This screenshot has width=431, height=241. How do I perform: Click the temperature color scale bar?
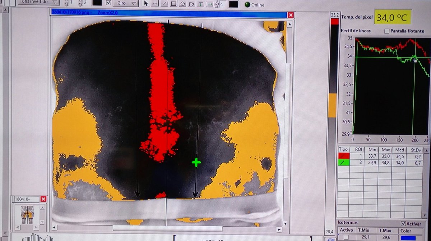pyautogui.click(x=334, y=122)
